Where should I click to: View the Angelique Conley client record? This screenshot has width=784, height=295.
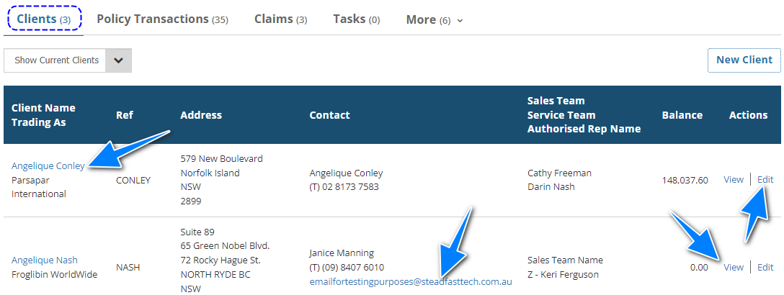coord(734,180)
